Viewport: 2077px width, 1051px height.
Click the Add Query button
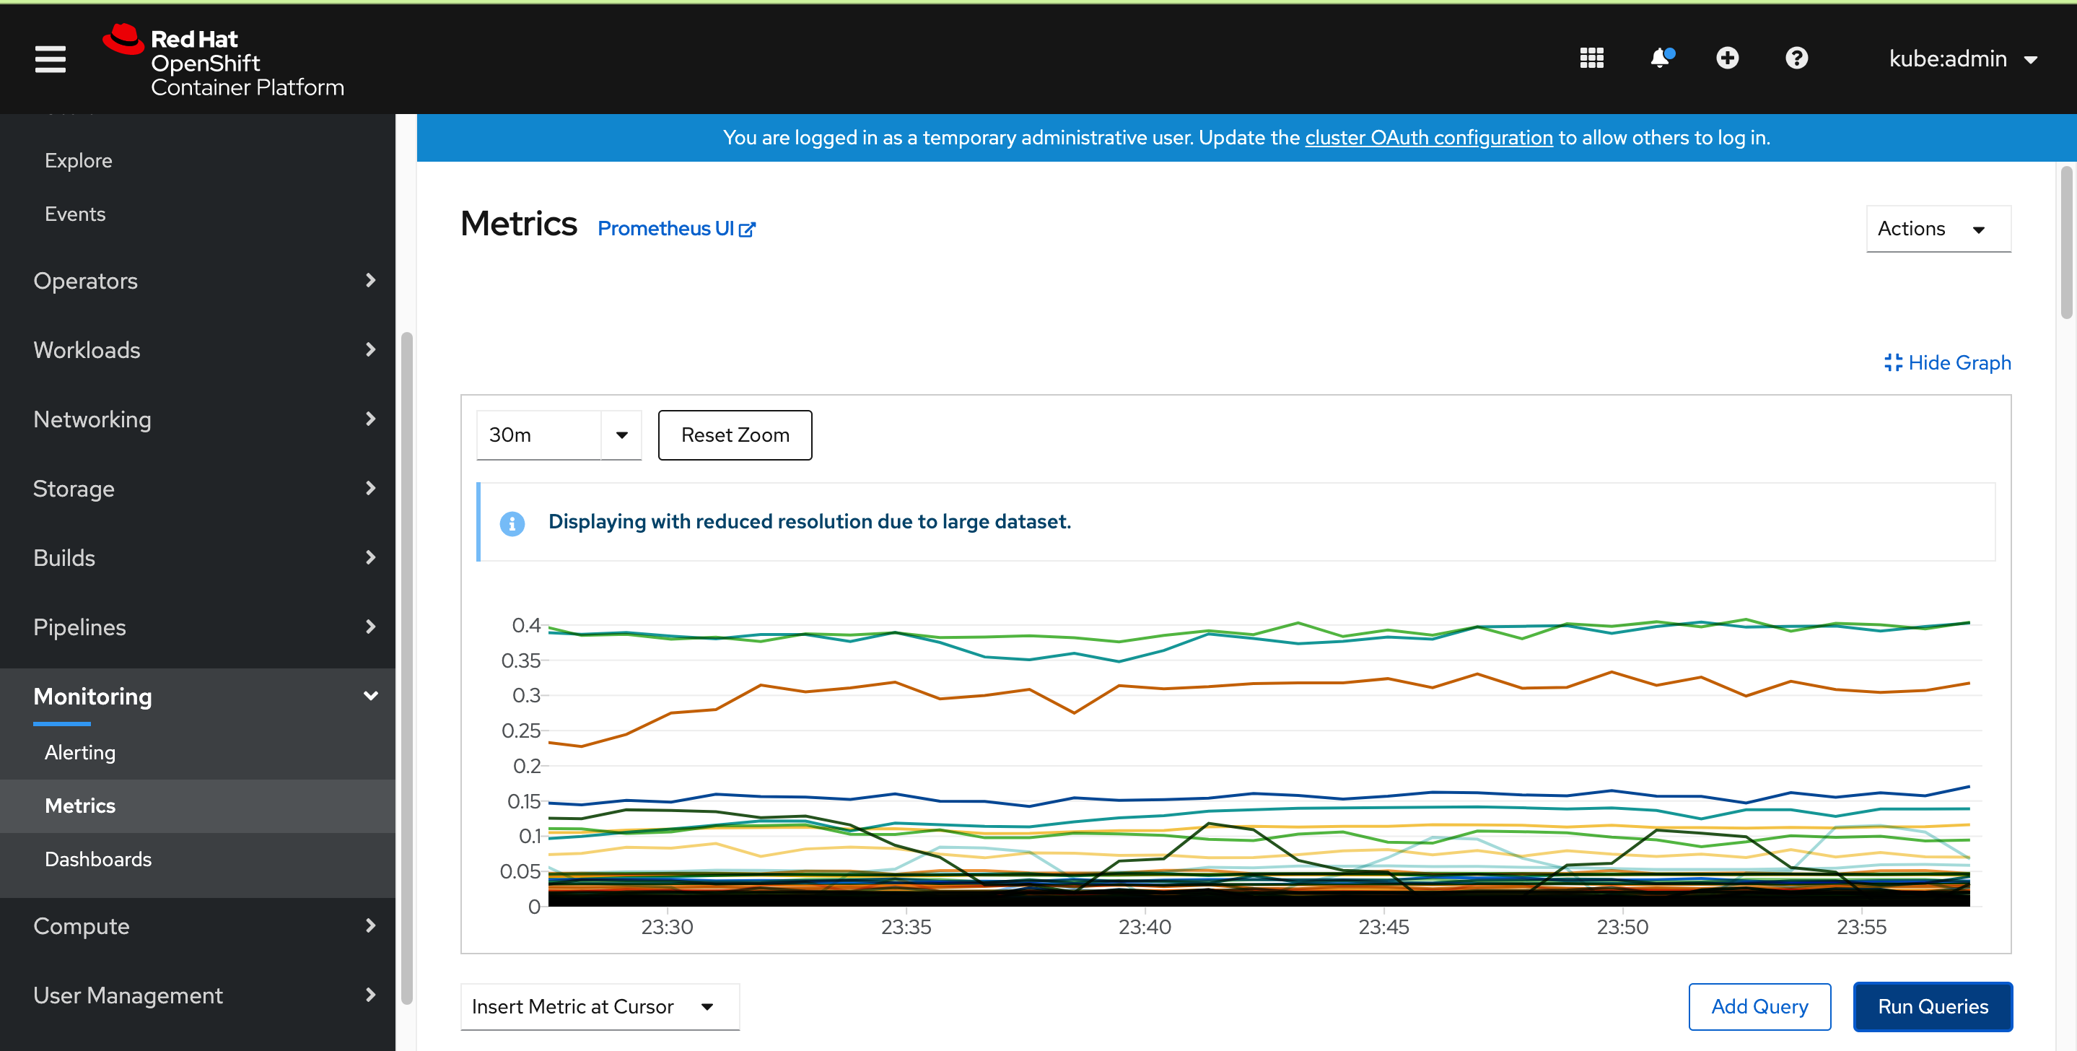1759,1007
